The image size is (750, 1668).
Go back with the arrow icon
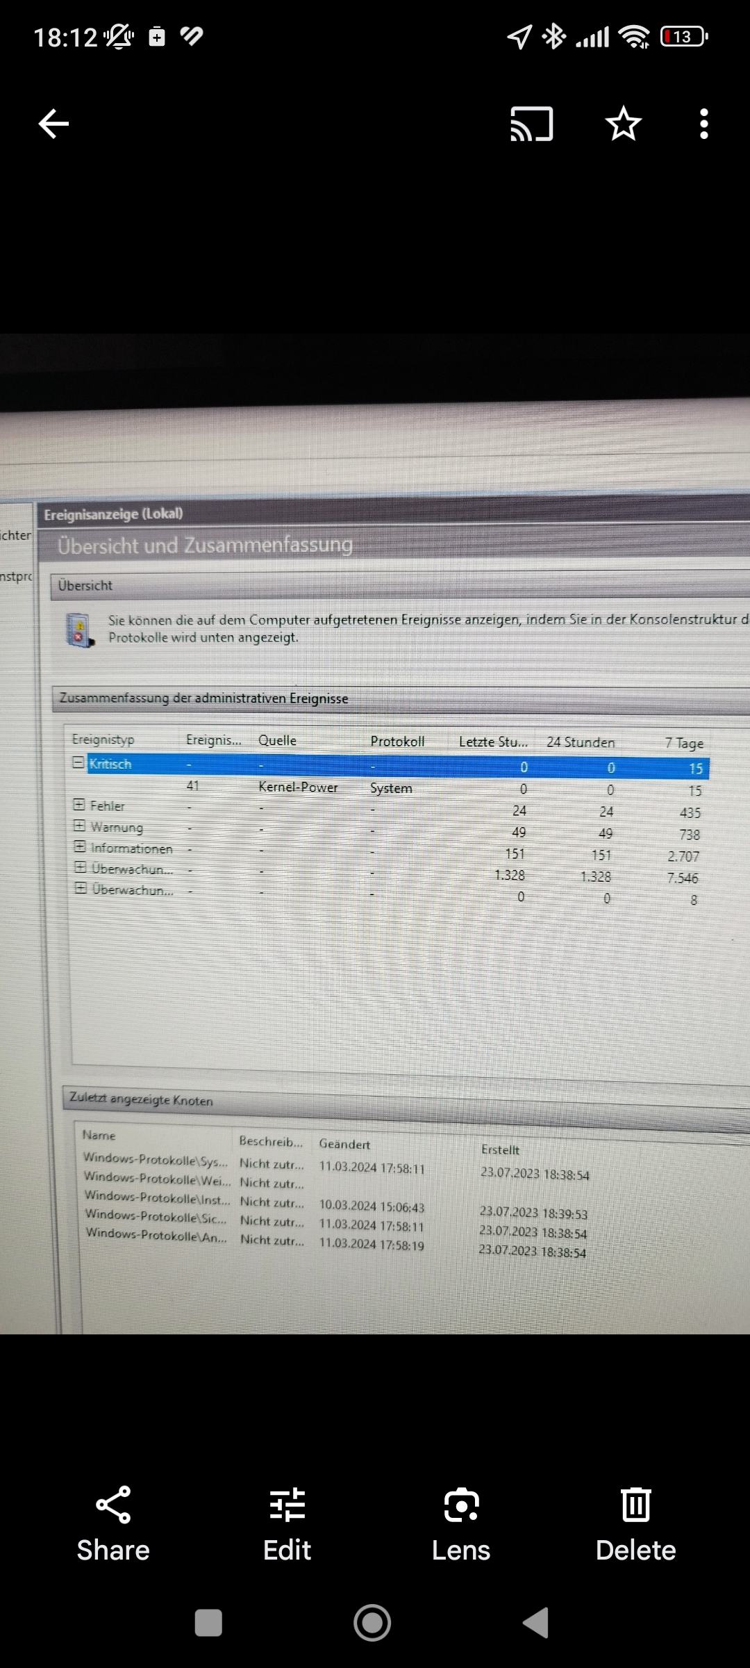click(x=53, y=124)
